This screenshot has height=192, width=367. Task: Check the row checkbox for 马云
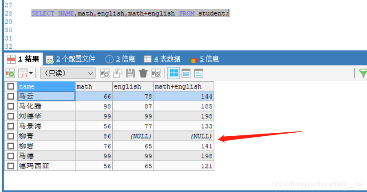point(11,96)
